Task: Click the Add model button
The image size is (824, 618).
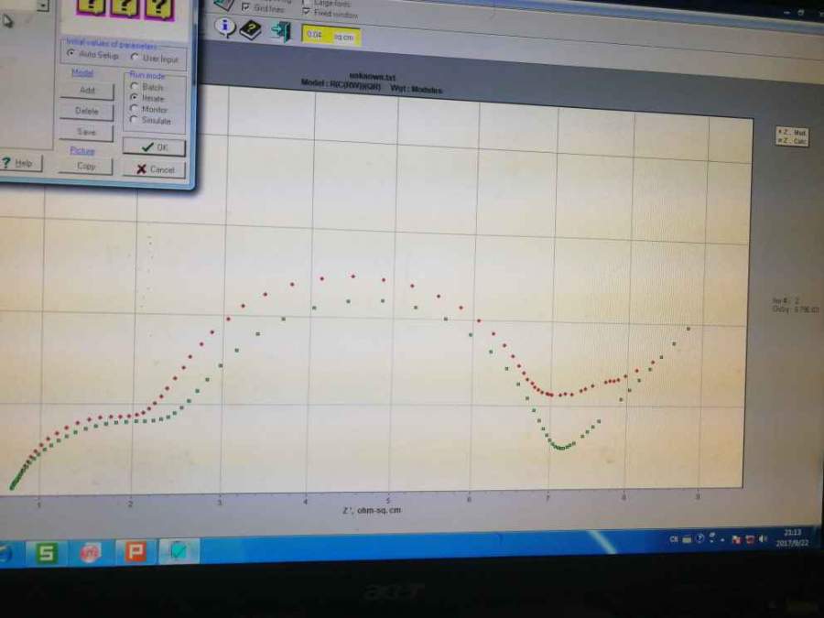Action: tap(87, 91)
